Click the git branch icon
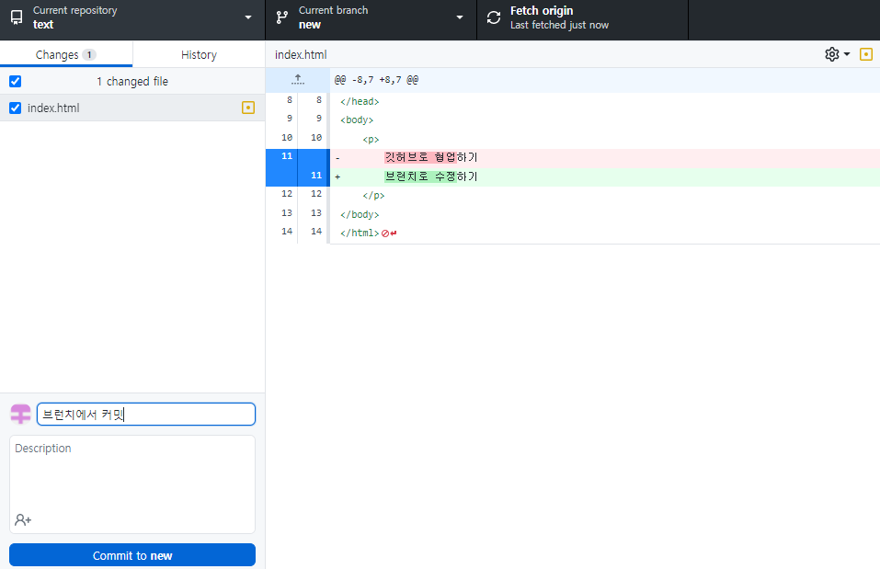The image size is (880, 569). [281, 17]
